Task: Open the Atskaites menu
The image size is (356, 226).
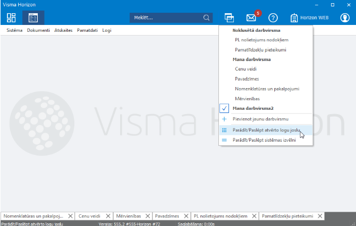Action: tap(63, 30)
